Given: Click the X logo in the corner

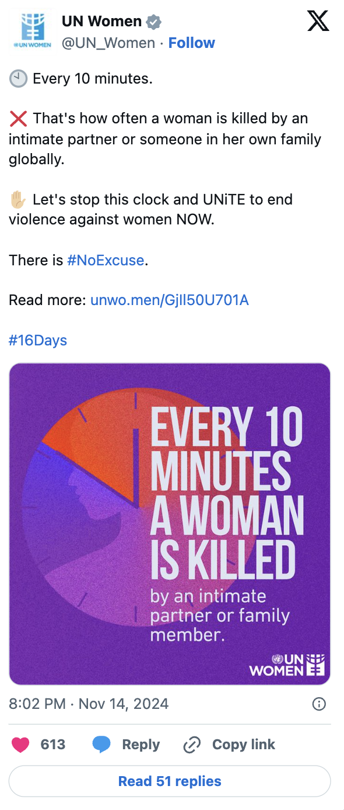Looking at the screenshot, I should click(318, 20).
